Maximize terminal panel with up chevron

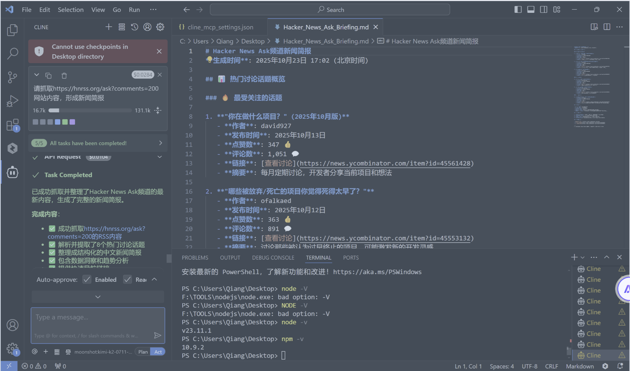click(606, 257)
